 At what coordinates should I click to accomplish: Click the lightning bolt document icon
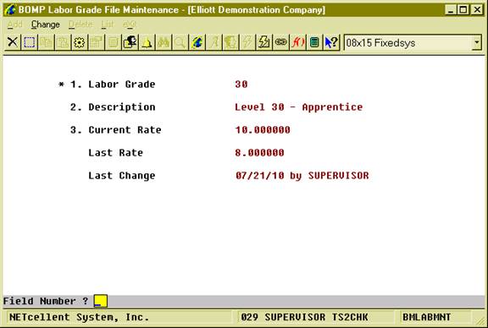pos(264,42)
